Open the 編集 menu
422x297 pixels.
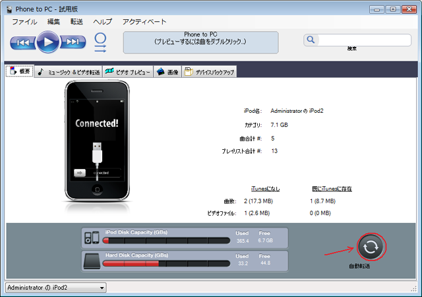pyautogui.click(x=53, y=22)
